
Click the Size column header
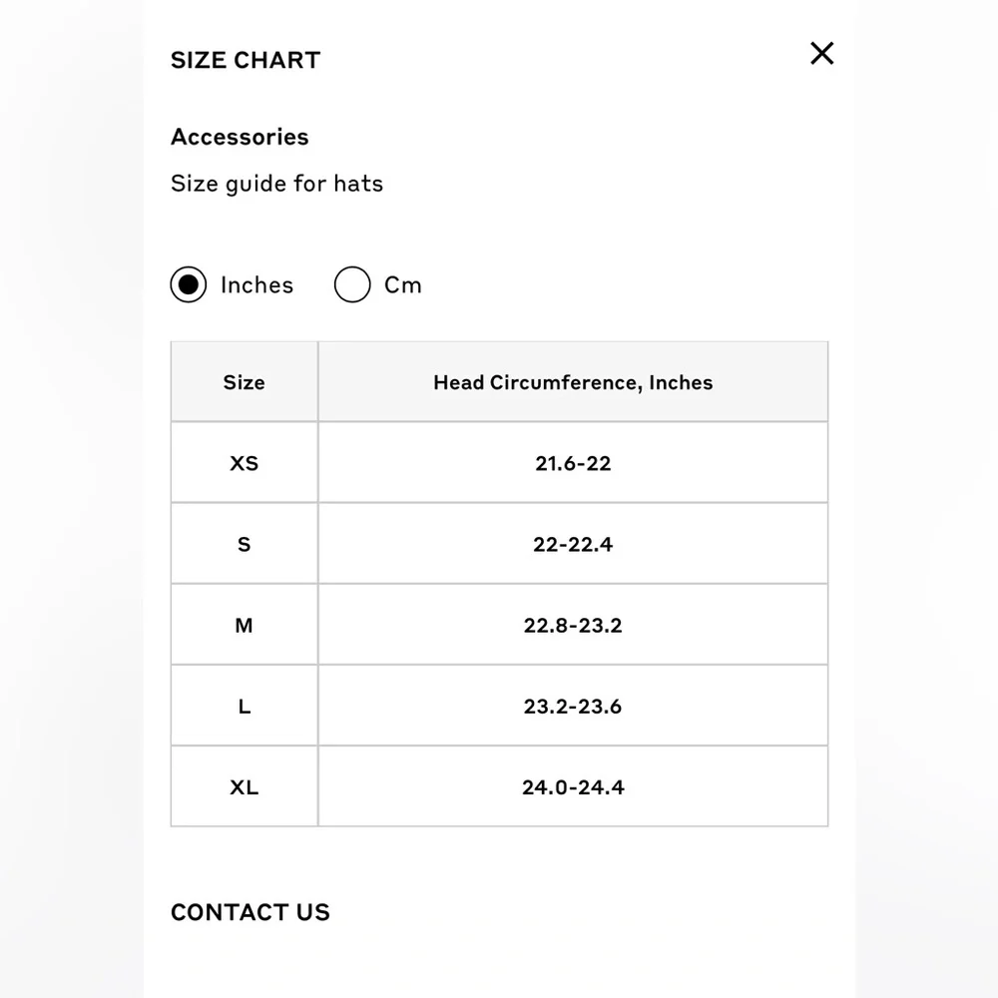(245, 382)
